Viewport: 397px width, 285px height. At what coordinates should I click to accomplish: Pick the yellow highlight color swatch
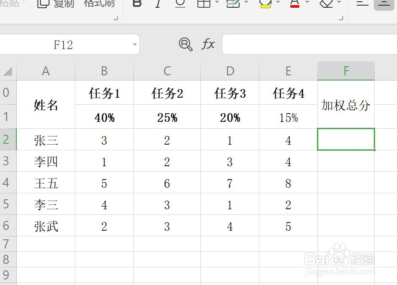(x=265, y=6)
